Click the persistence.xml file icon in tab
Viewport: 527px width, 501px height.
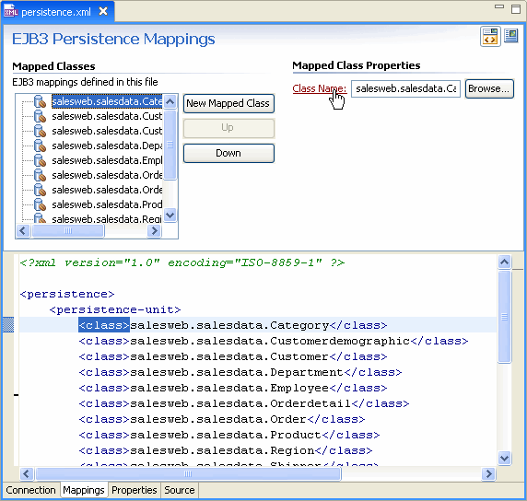point(10,11)
